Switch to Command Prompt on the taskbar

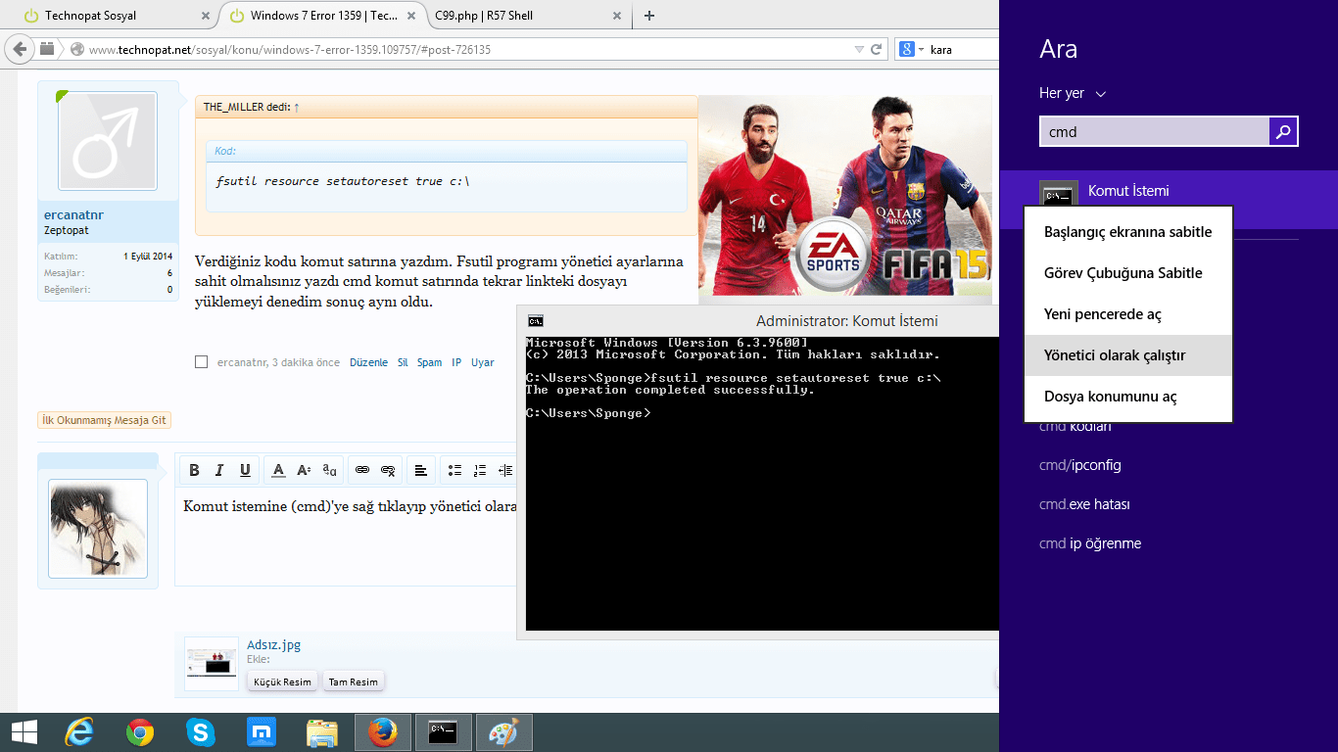444,732
